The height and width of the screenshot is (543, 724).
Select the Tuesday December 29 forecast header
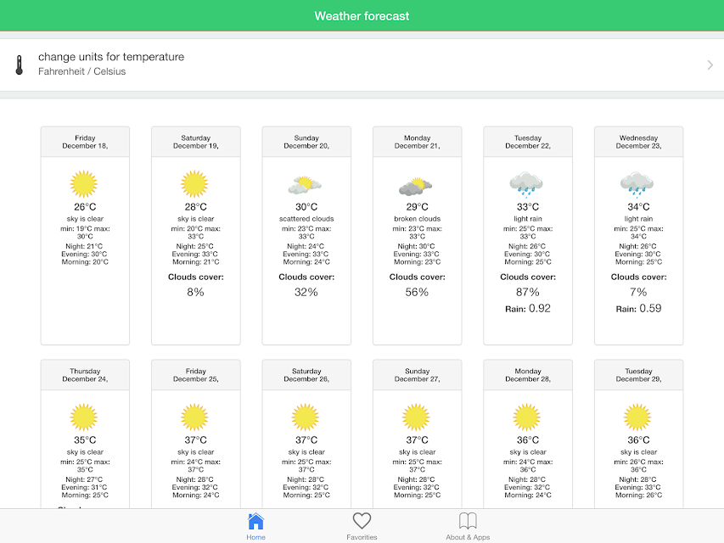[638, 375]
